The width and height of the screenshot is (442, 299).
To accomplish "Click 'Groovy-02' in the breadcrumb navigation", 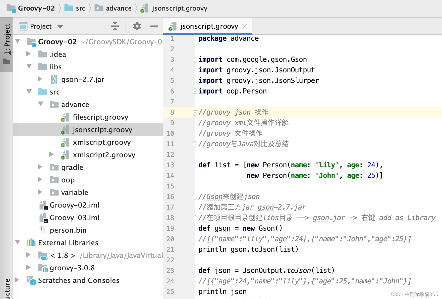I will pos(37,8).
